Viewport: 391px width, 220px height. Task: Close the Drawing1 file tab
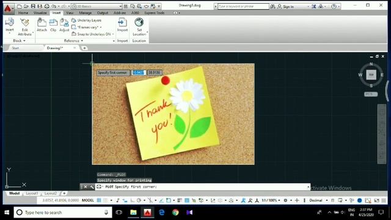pyautogui.click(x=75, y=48)
